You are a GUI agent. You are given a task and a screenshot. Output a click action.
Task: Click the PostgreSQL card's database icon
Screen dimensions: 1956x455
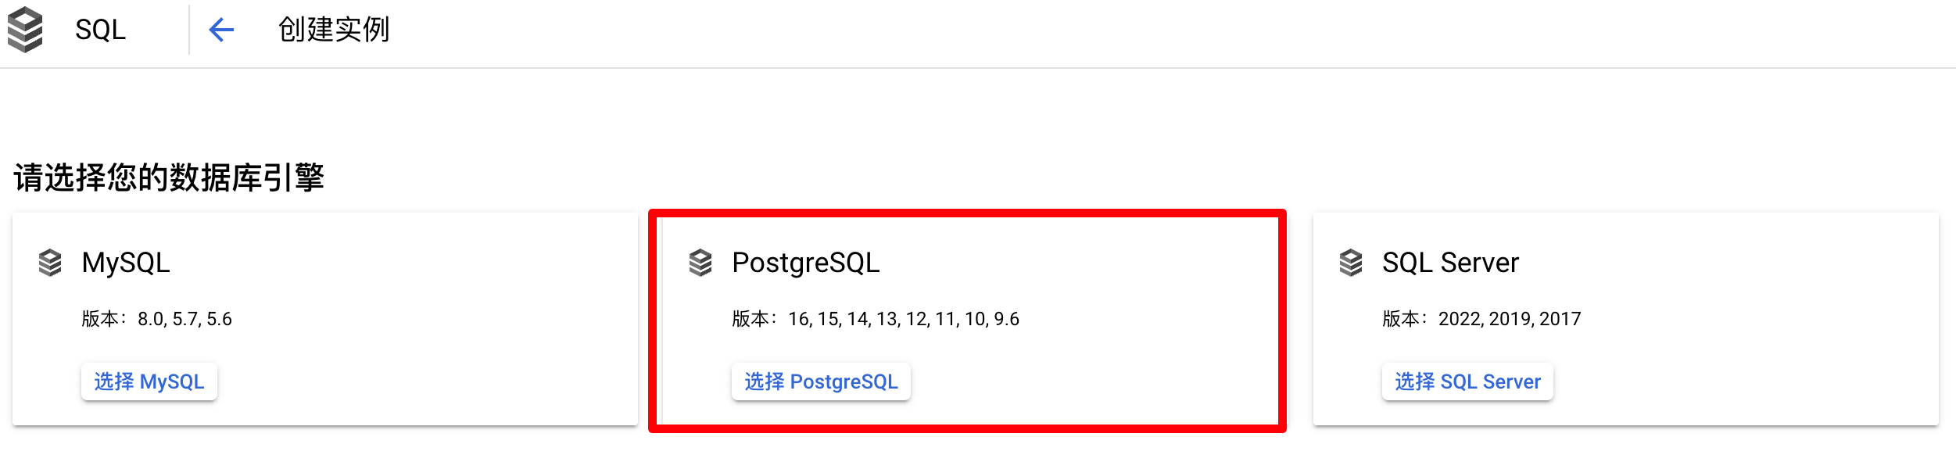pos(700,263)
